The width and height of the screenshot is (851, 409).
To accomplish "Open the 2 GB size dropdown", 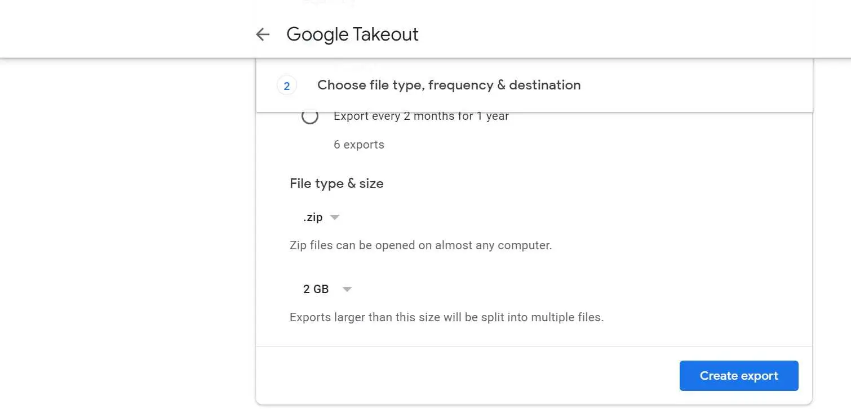I will (327, 289).
